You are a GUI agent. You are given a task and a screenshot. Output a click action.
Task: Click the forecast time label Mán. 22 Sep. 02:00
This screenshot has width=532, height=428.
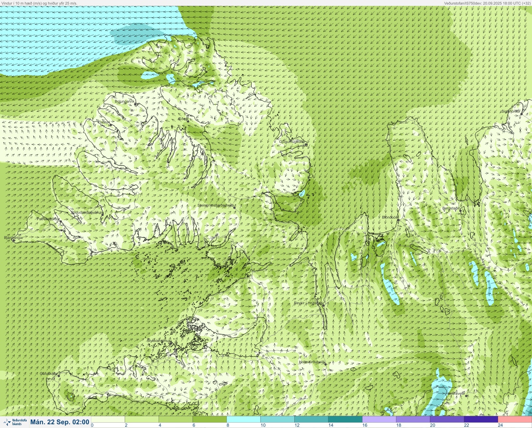pyautogui.click(x=60, y=422)
